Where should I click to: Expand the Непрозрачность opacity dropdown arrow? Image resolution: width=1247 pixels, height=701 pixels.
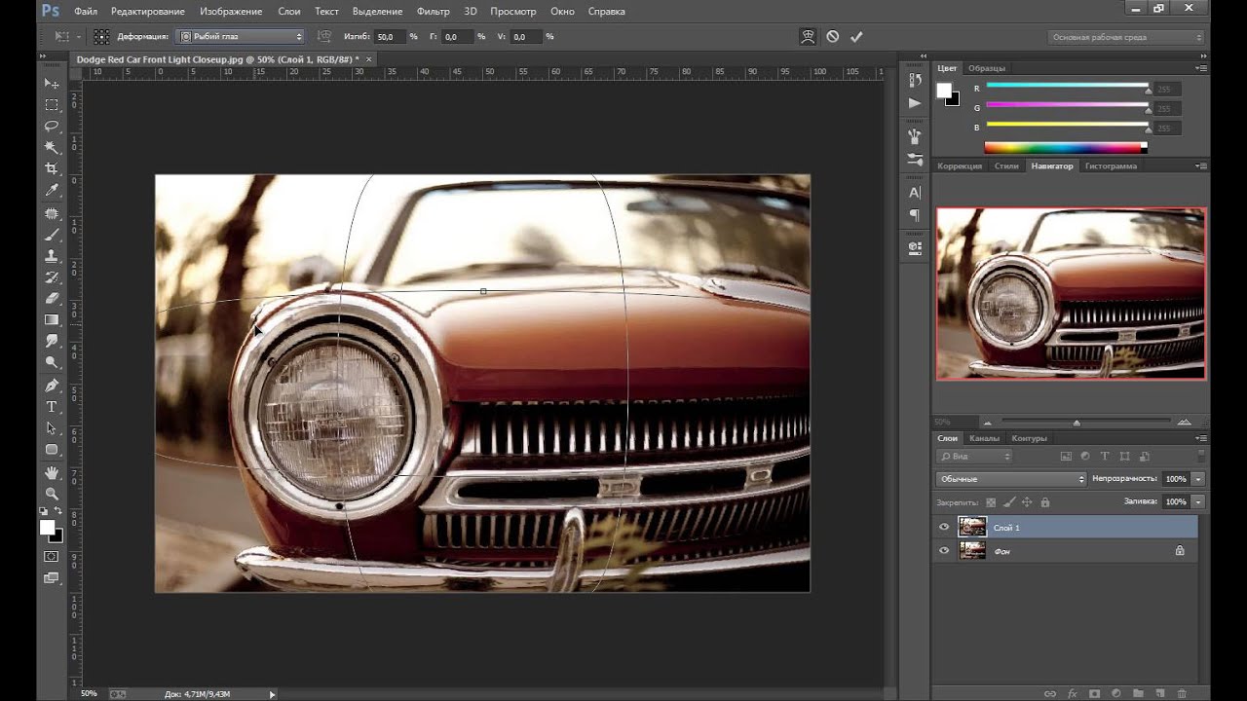[x=1198, y=479]
